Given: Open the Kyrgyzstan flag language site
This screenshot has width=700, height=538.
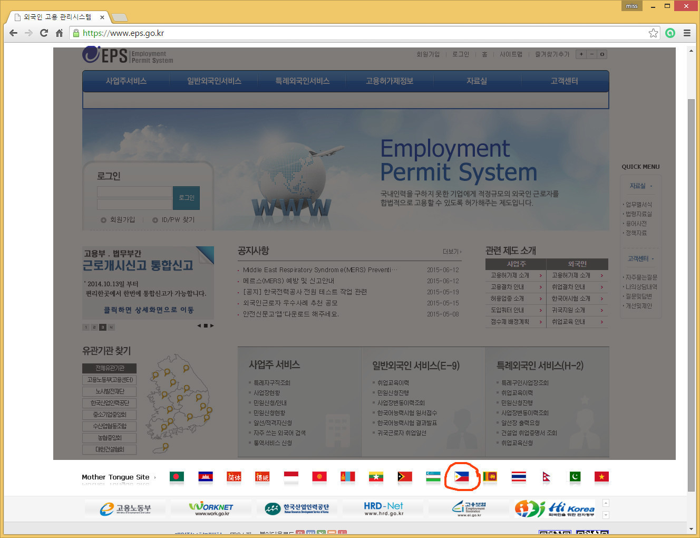Looking at the screenshot, I should (x=319, y=477).
